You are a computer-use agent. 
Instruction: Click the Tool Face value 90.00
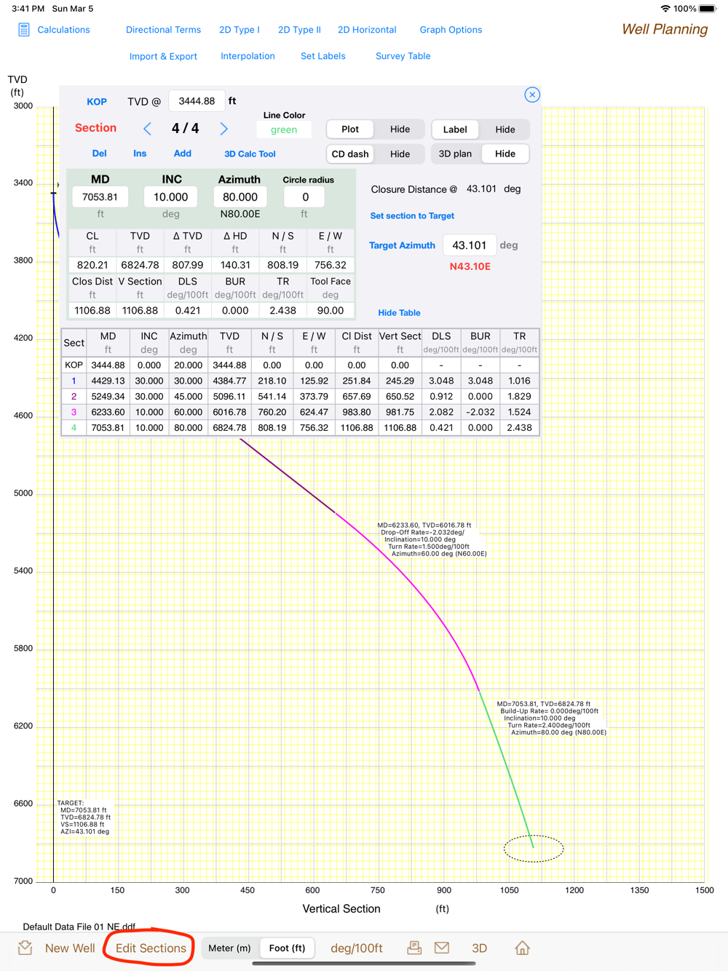click(331, 311)
